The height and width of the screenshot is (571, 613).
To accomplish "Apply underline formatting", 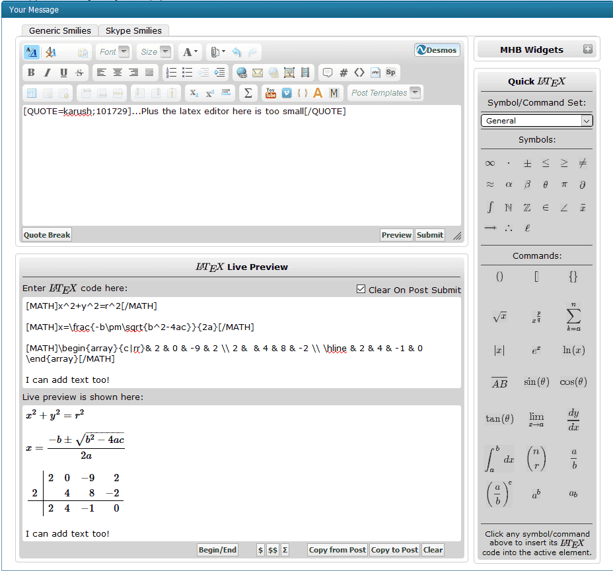I will 63,73.
